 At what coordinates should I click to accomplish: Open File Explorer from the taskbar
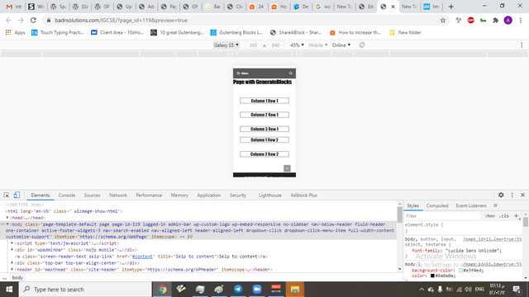tap(295, 290)
